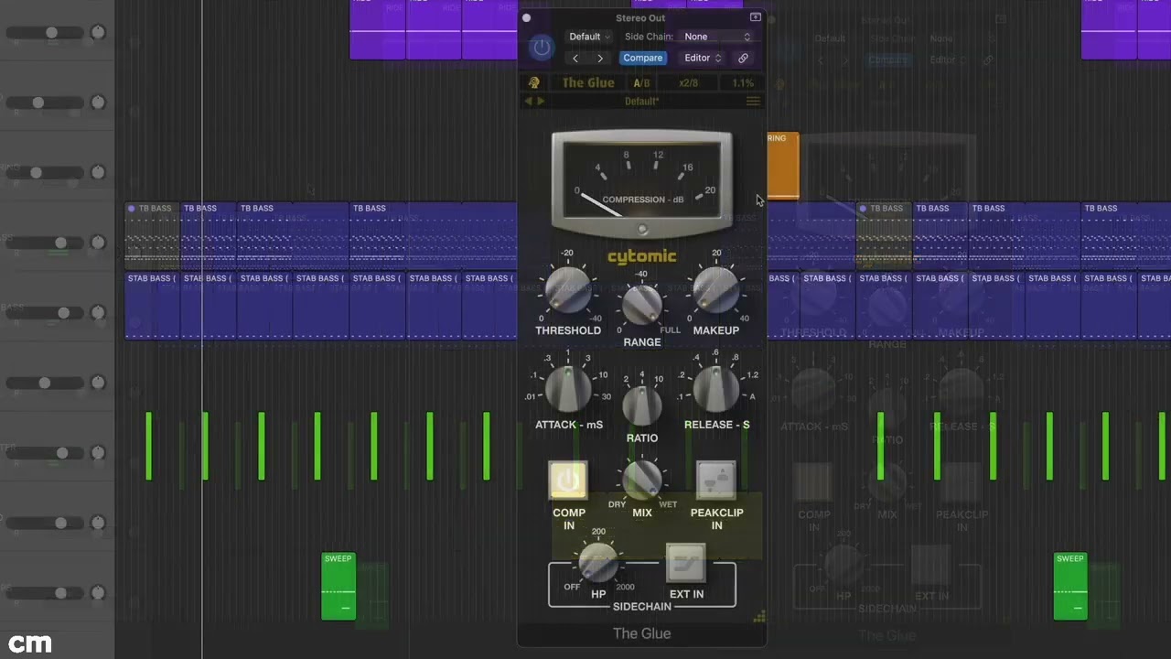Viewport: 1171px width, 659px height.
Task: Open the plugin hamburger menu
Action: coord(753,101)
